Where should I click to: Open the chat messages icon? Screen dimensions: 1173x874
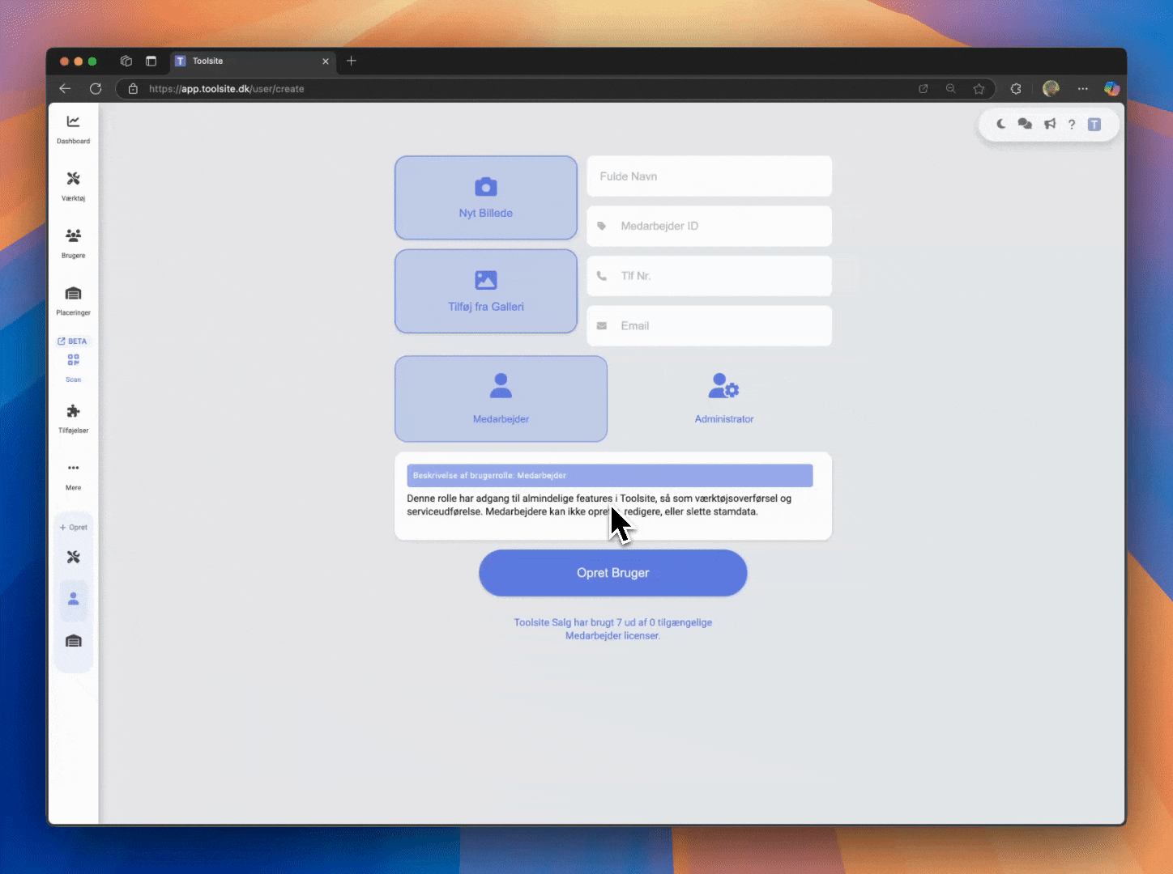[x=1025, y=124]
